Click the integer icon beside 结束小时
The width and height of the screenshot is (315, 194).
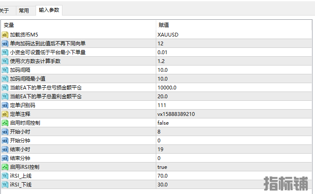pos(5,149)
